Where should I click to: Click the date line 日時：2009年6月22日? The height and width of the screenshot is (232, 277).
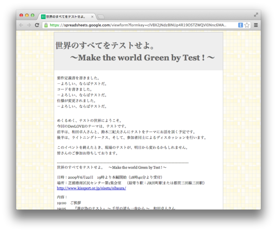110,177
